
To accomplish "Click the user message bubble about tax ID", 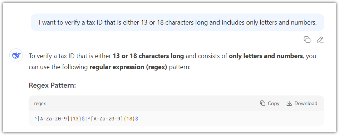I will point(177,22).
